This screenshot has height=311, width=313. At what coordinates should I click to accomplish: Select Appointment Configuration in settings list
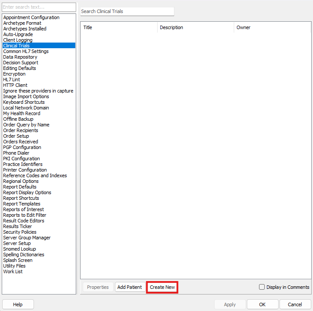click(x=31, y=17)
